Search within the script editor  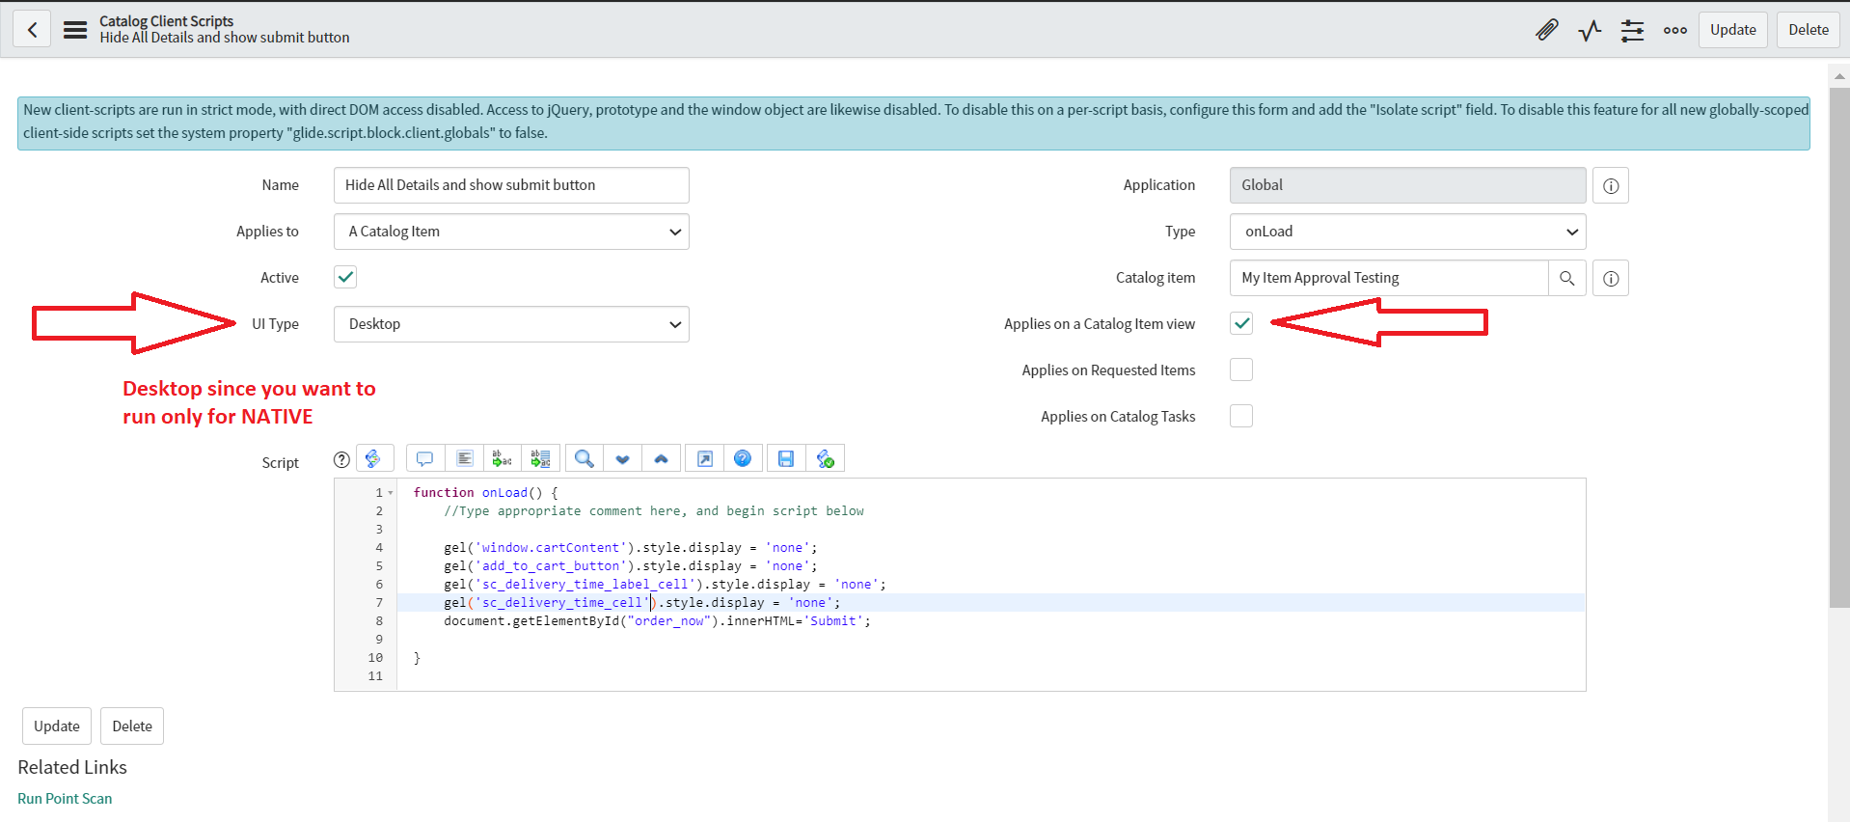point(584,458)
